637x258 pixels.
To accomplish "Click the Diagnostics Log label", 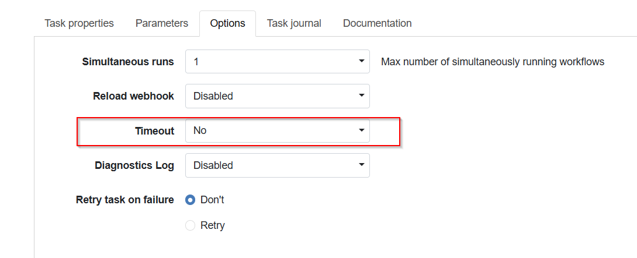I will [134, 165].
